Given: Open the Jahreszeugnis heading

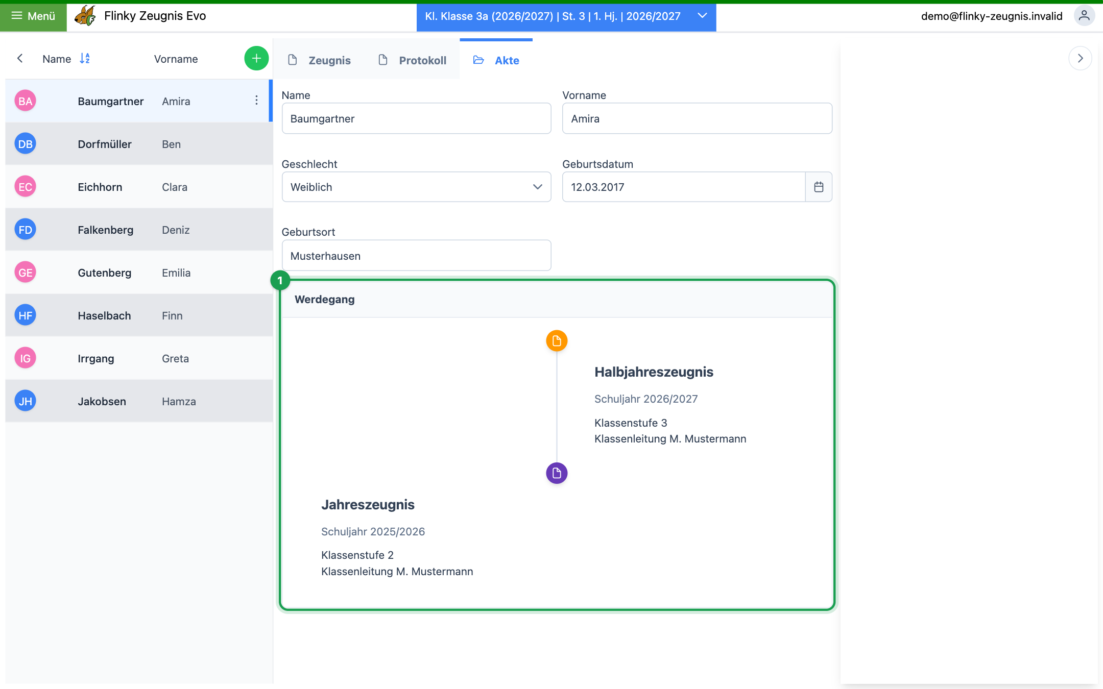Looking at the screenshot, I should click(368, 505).
